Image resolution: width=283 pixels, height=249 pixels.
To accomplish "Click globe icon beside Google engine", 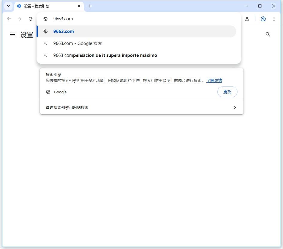I will pos(48,92).
